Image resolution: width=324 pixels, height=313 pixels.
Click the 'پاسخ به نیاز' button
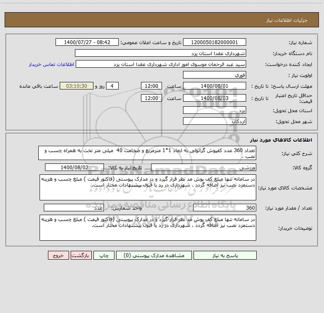click(225, 255)
